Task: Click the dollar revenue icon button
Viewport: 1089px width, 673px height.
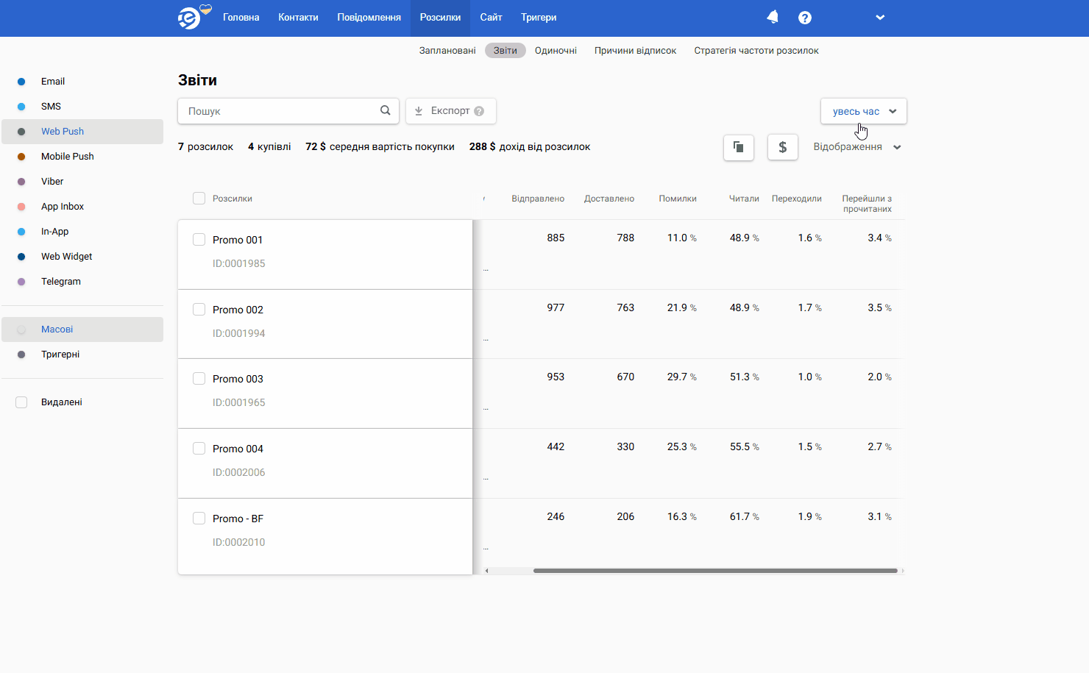Action: tap(783, 147)
